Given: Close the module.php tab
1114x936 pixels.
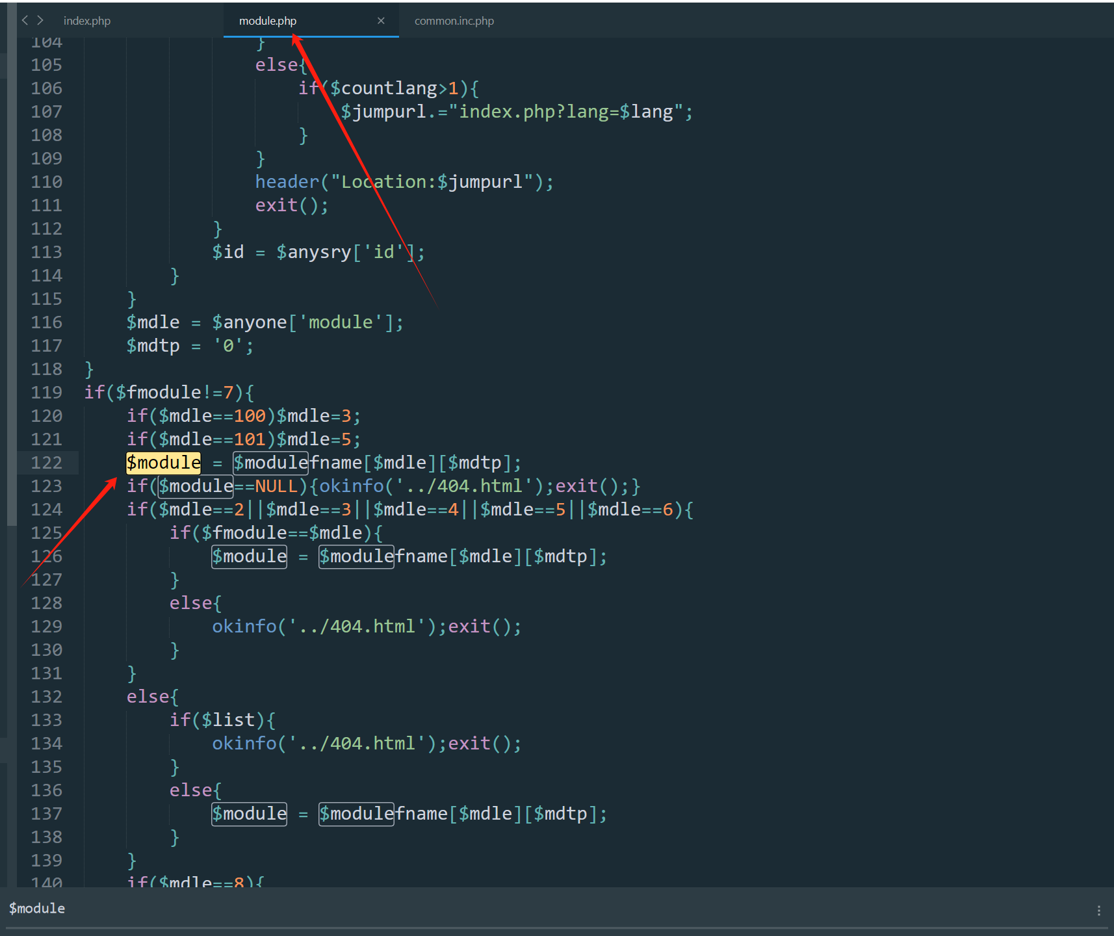Looking at the screenshot, I should click(381, 21).
